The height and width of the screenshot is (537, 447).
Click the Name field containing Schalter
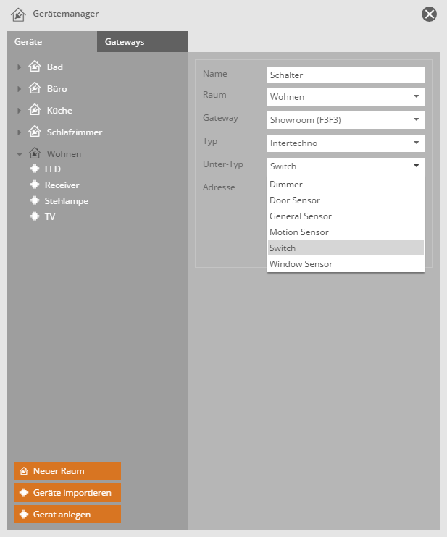tap(345, 75)
